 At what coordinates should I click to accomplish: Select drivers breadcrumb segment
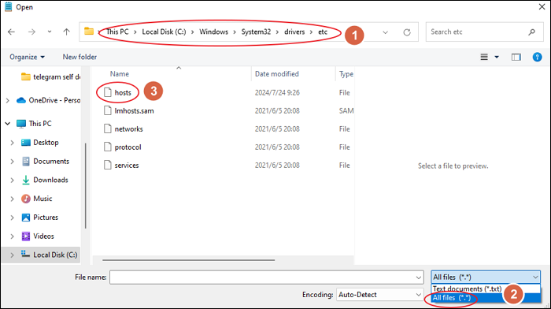coord(294,32)
